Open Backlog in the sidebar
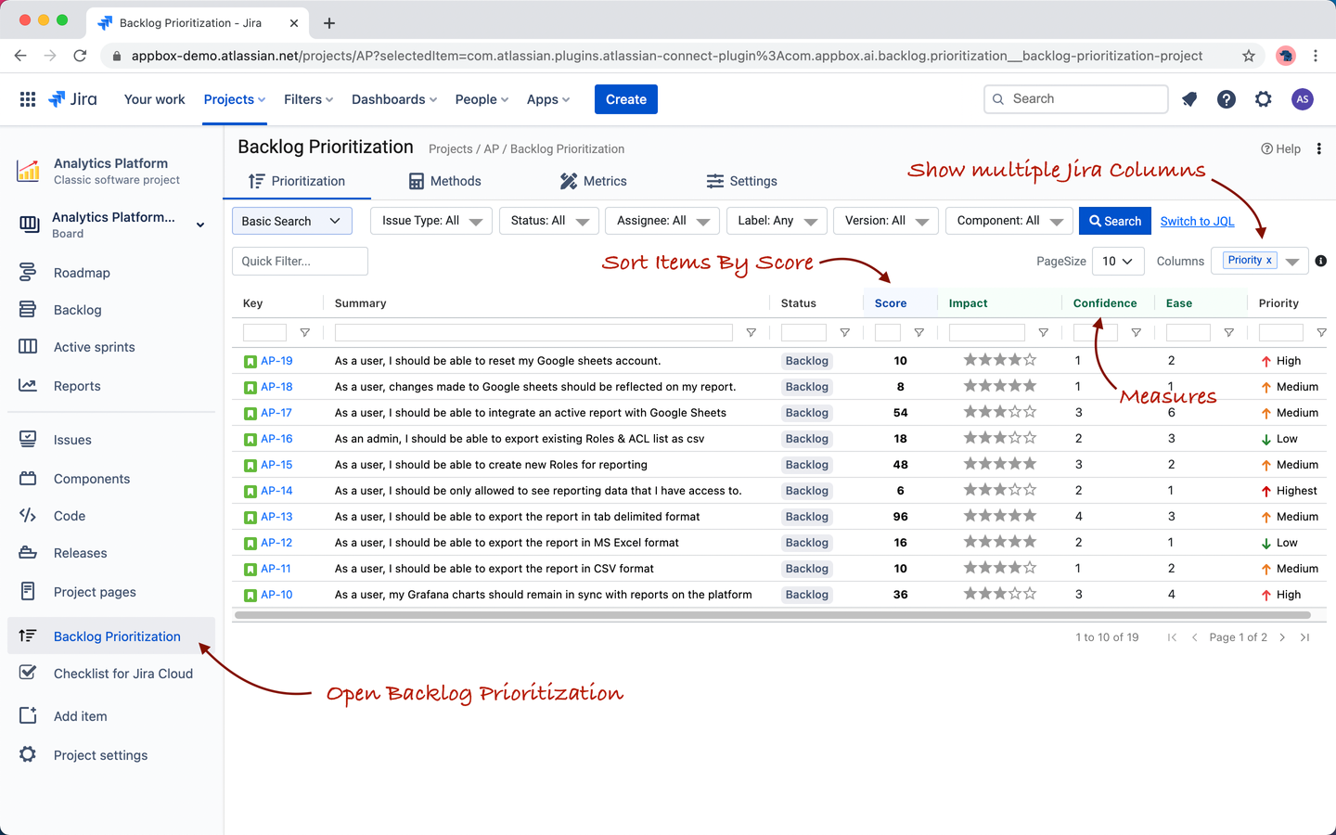 [x=78, y=310]
